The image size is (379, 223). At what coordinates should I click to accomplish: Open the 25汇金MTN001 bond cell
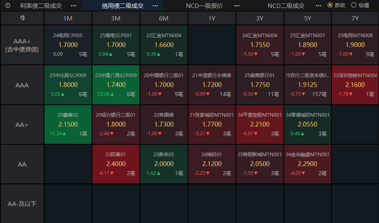coord(308,45)
